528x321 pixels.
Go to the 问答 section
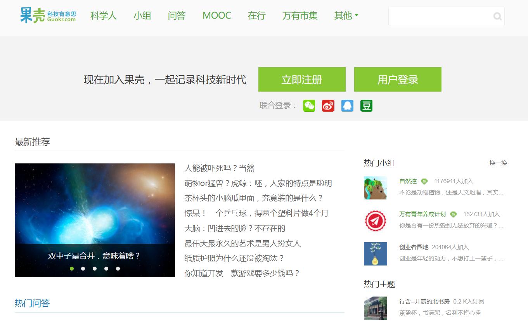[x=177, y=16]
